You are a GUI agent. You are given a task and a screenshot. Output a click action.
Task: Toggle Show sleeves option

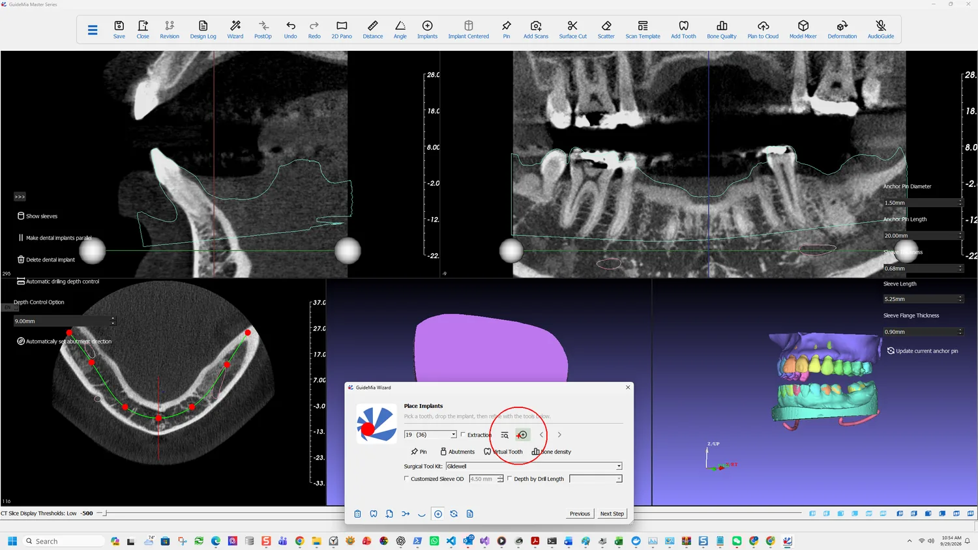click(x=37, y=216)
